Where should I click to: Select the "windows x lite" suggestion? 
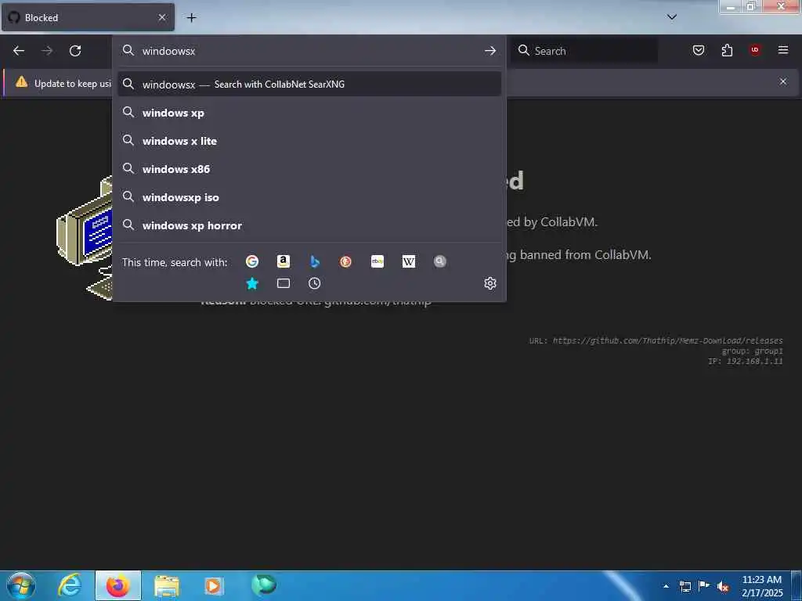click(309, 141)
